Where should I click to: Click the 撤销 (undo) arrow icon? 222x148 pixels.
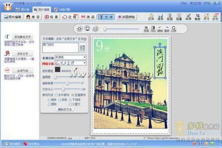pyautogui.click(x=160, y=29)
